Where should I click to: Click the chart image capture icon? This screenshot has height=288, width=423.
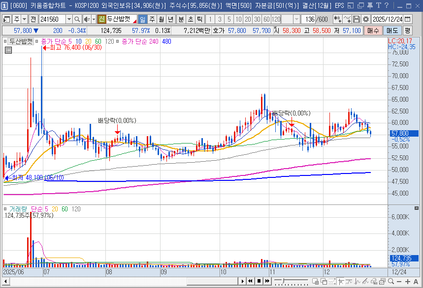pyautogui.click(x=382, y=282)
